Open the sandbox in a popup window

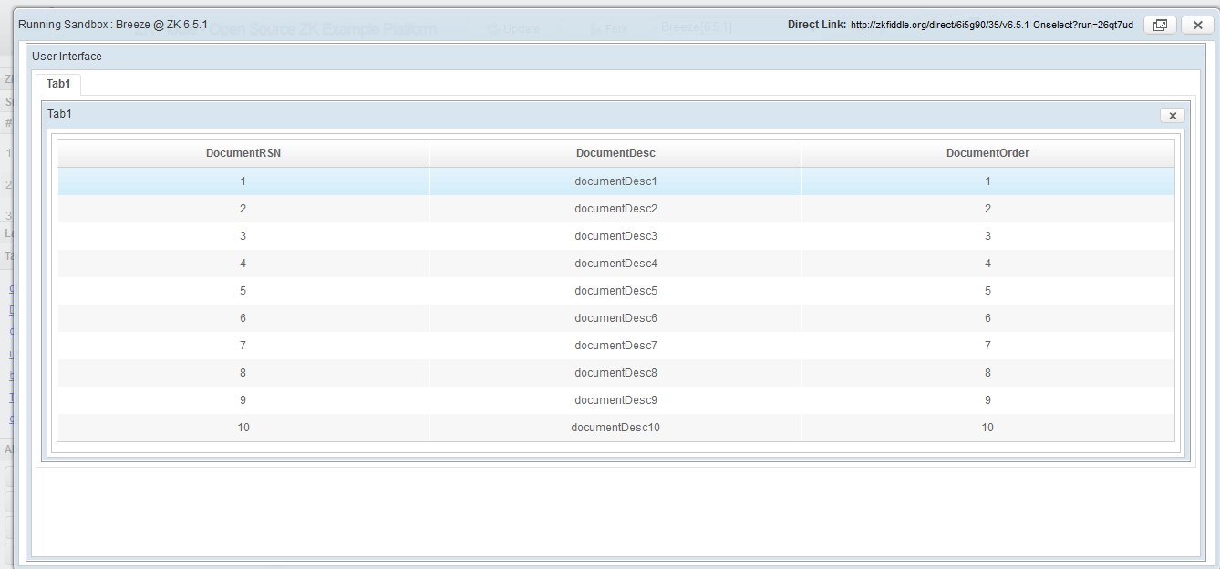[x=1159, y=25]
